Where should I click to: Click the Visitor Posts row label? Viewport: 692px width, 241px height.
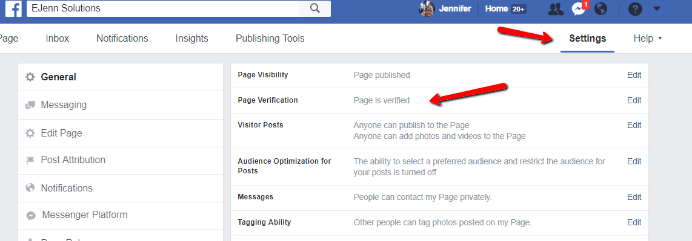261,125
